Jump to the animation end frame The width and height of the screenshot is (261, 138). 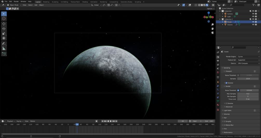(x=116, y=121)
